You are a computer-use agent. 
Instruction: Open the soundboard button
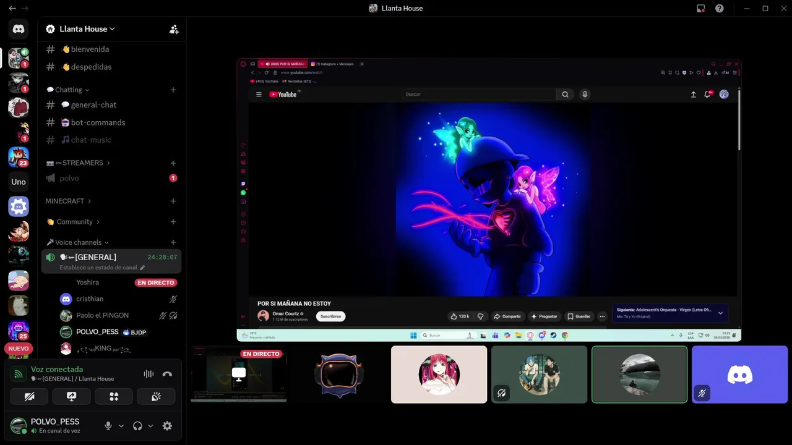pyautogui.click(x=156, y=396)
